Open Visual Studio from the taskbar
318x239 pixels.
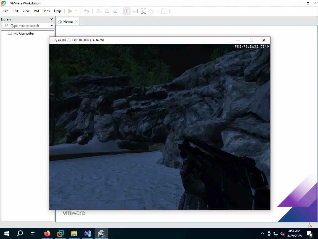(88, 233)
